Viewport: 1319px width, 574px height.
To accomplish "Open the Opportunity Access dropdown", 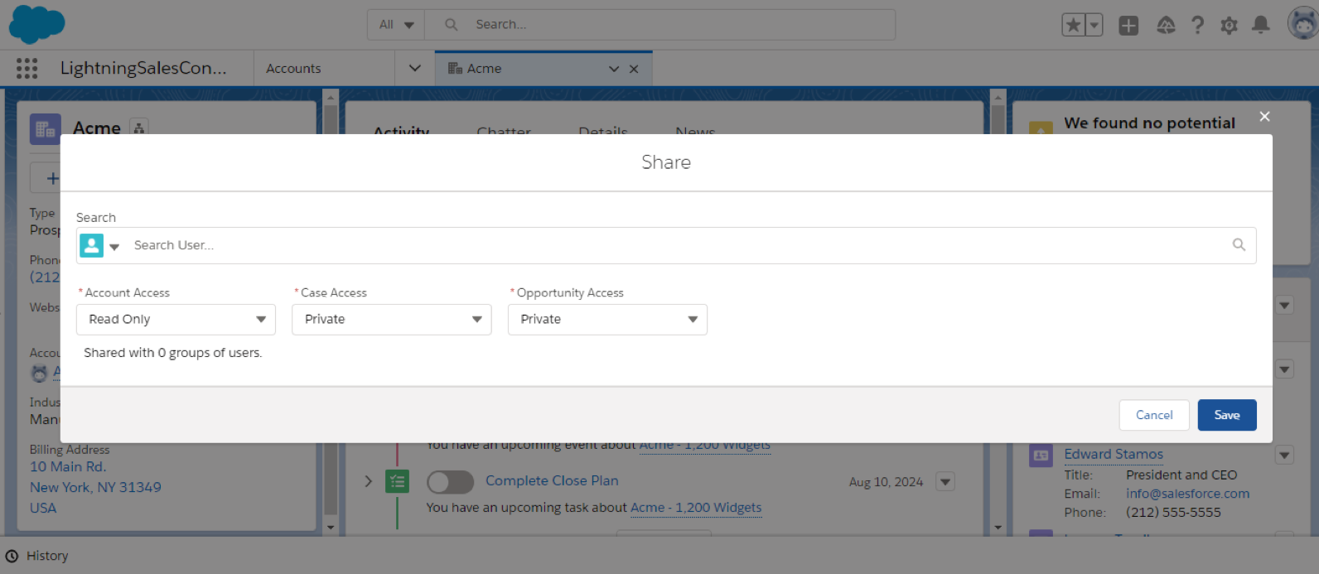I will pos(607,320).
